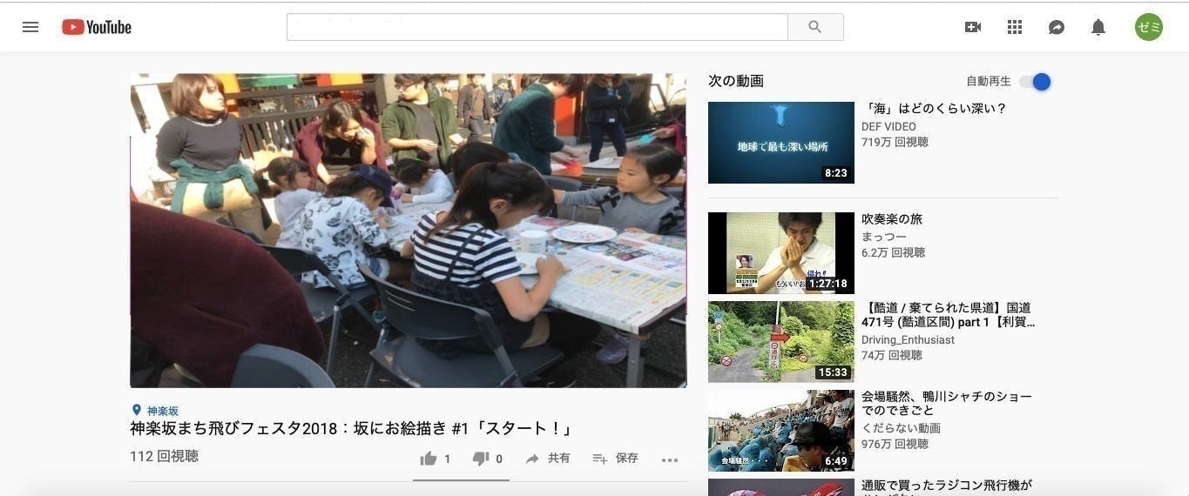Screen dimensions: 1189x496
Task: Open the hamburger guide menu
Action: point(30,27)
